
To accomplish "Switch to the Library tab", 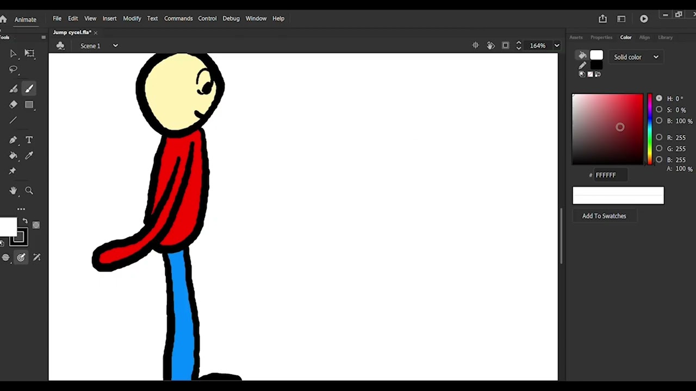I will 666,37.
